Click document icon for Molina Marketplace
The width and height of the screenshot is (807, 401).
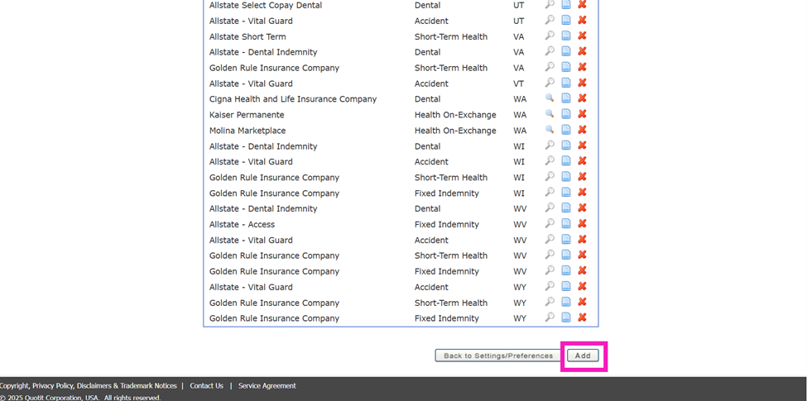pyautogui.click(x=566, y=130)
